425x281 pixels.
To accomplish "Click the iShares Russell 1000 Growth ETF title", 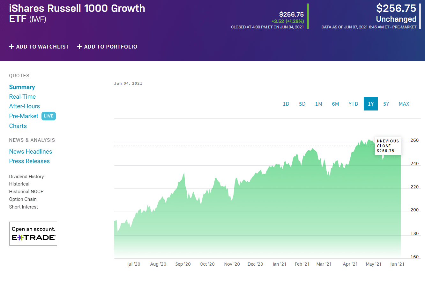I will (77, 13).
